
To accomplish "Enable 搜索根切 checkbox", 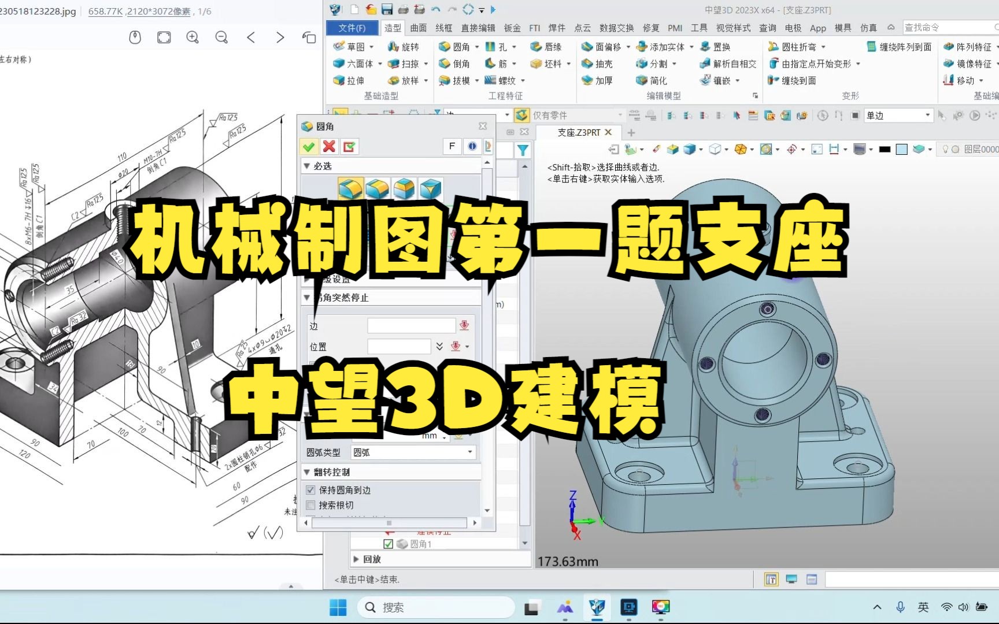I will pos(310,505).
